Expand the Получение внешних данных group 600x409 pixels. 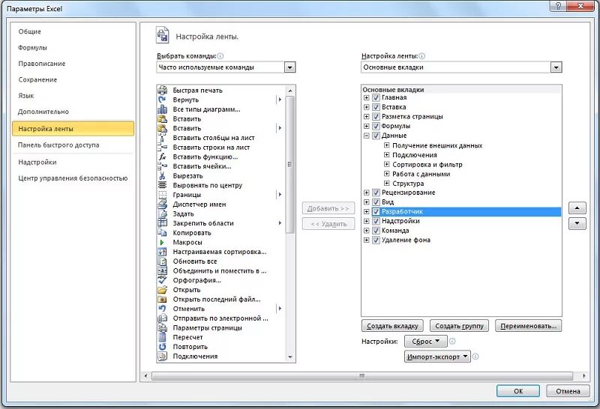click(x=387, y=145)
